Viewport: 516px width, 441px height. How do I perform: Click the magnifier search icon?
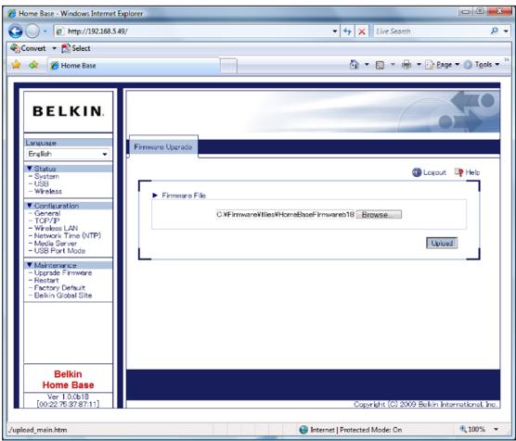click(x=494, y=31)
